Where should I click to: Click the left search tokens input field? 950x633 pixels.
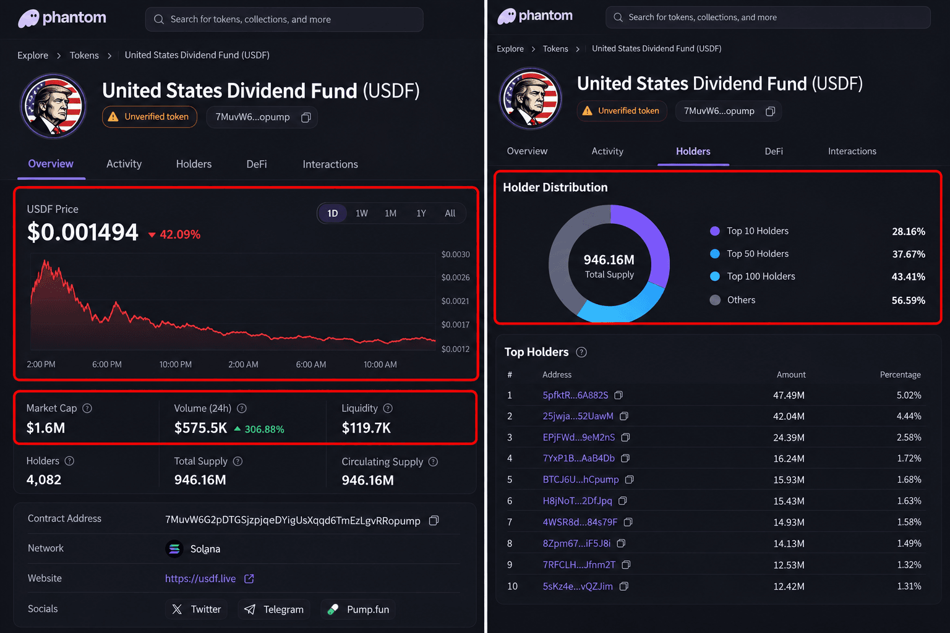pyautogui.click(x=285, y=19)
